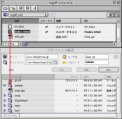The height and width of the screenshot is (119, 122).
Task: Click the horizontal scrollbar thumb in file list
Action: click(x=25, y=44)
